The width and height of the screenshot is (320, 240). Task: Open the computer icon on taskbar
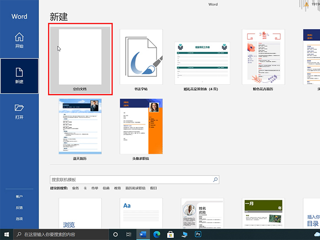(x=184, y=234)
